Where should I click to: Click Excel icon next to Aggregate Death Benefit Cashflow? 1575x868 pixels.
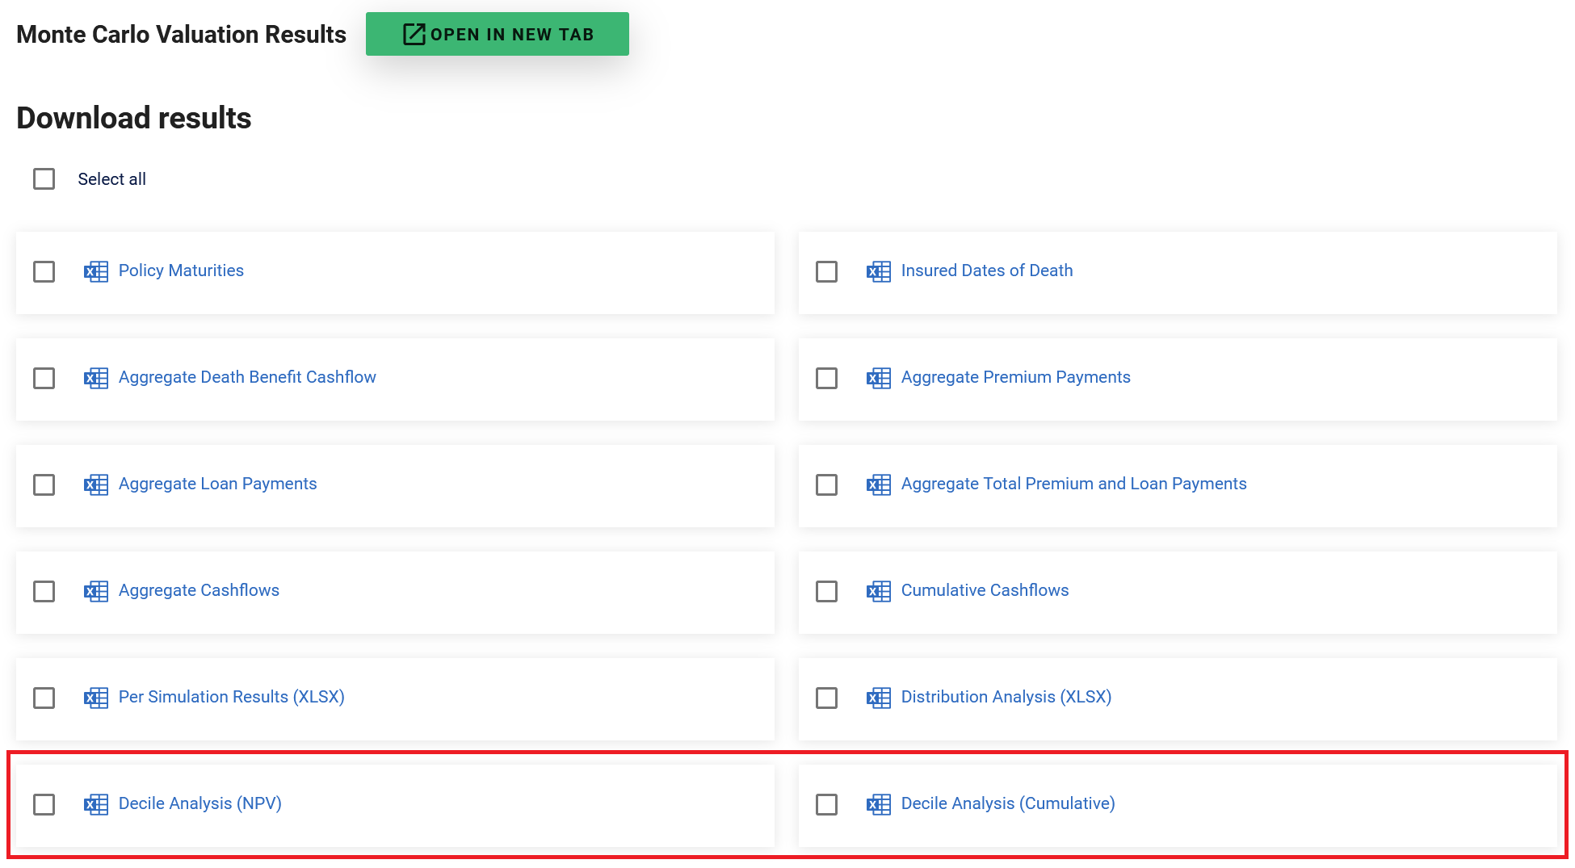point(95,378)
